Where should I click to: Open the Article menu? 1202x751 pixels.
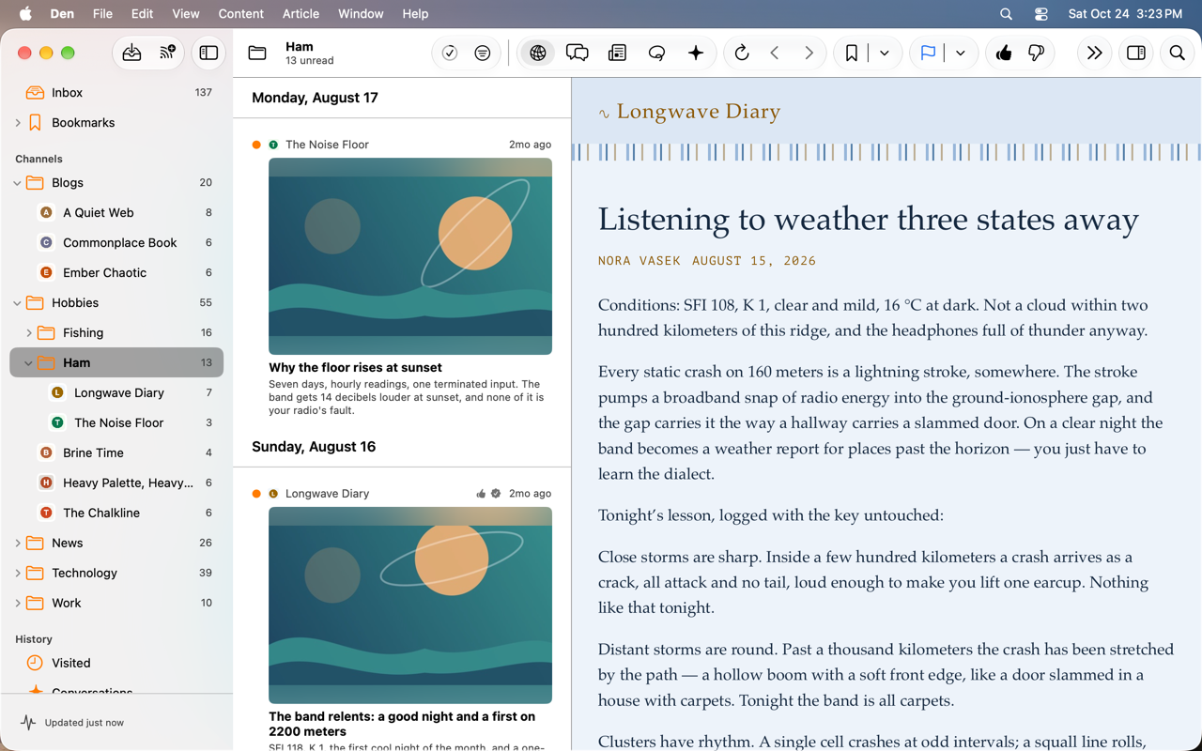[x=300, y=14]
